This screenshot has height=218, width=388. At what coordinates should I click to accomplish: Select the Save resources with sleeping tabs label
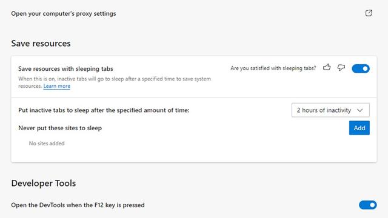65,68
